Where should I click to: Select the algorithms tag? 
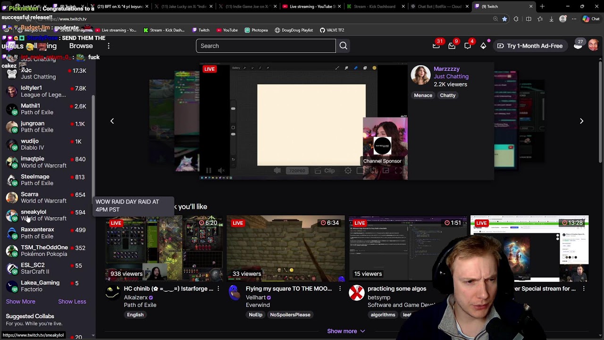(x=383, y=315)
